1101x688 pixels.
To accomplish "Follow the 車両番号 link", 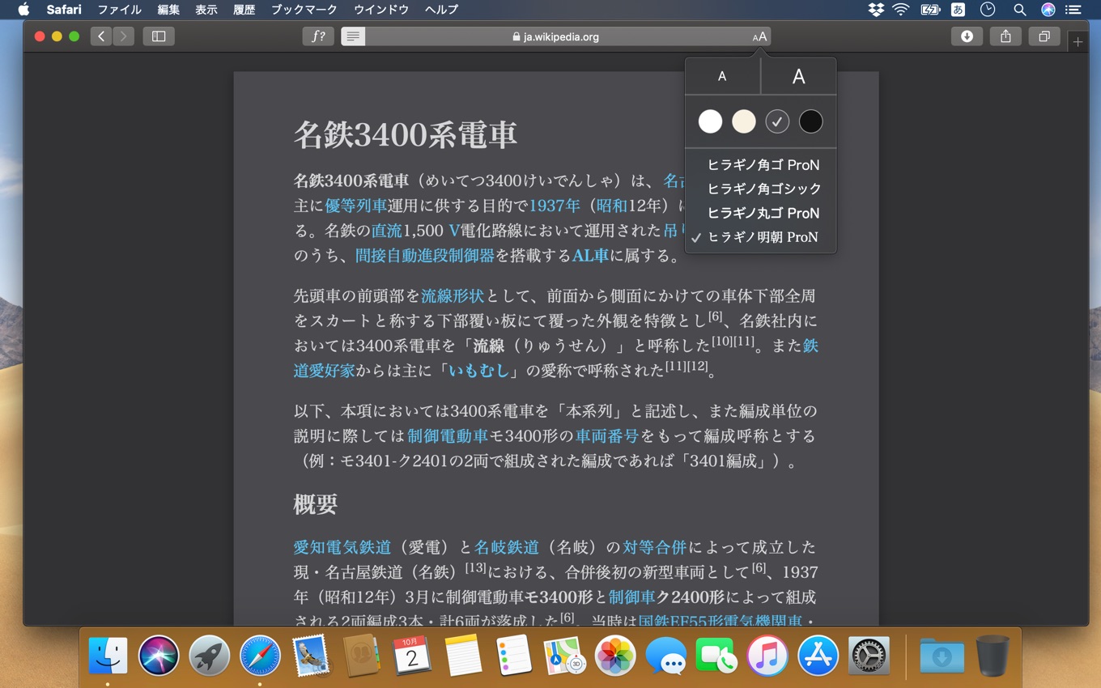I will click(607, 436).
